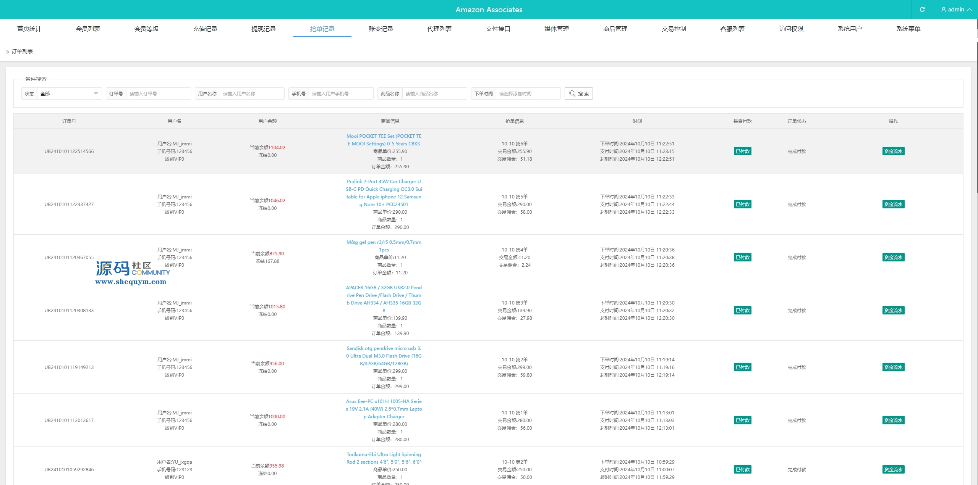Click the 订单列表 breadcrumb
Image resolution: width=978 pixels, height=485 pixels.
22,52
